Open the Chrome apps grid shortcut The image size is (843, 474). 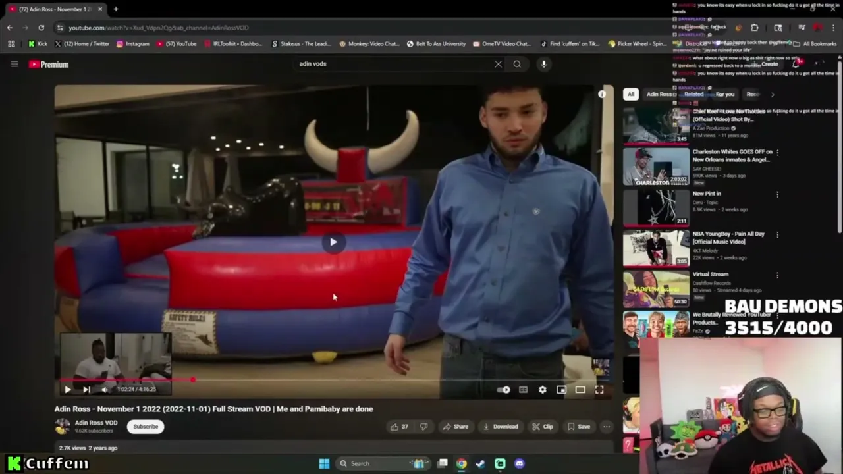(x=11, y=44)
